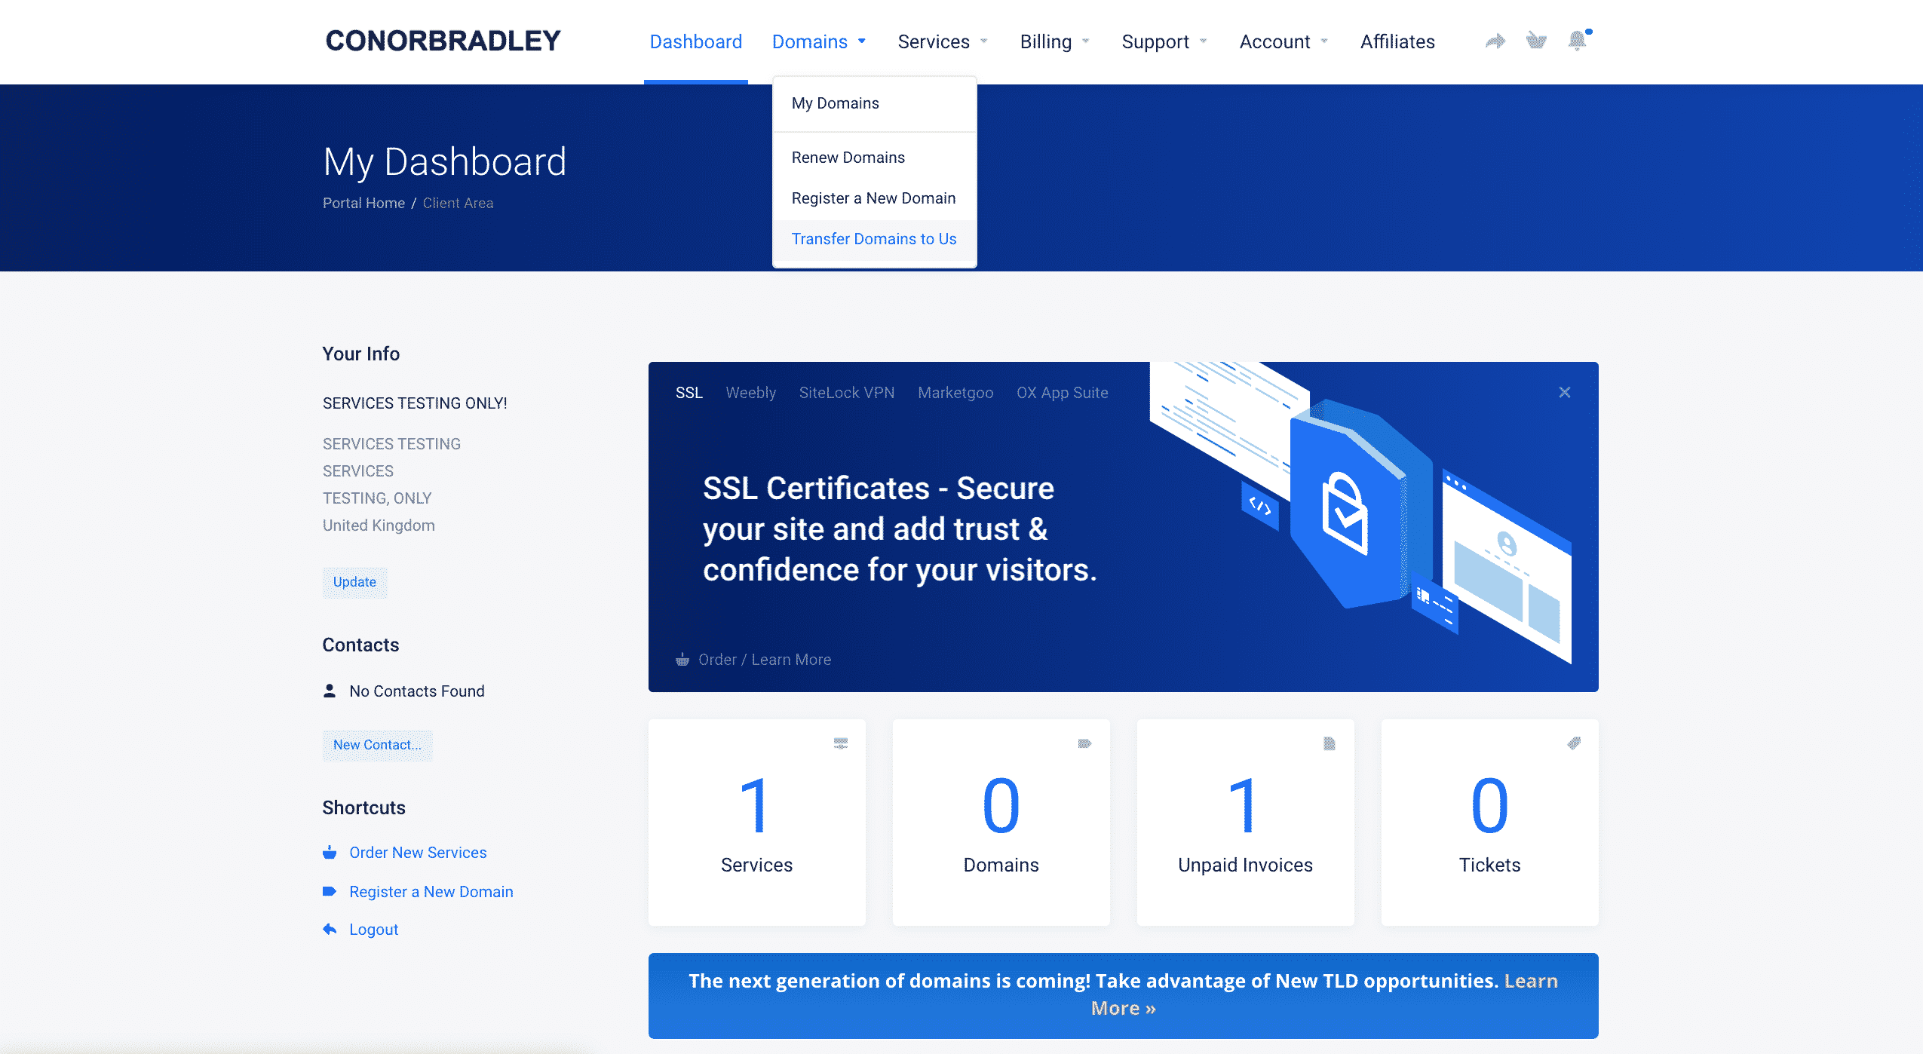Click the document icon on Unpaid Invoices tile

click(1329, 743)
